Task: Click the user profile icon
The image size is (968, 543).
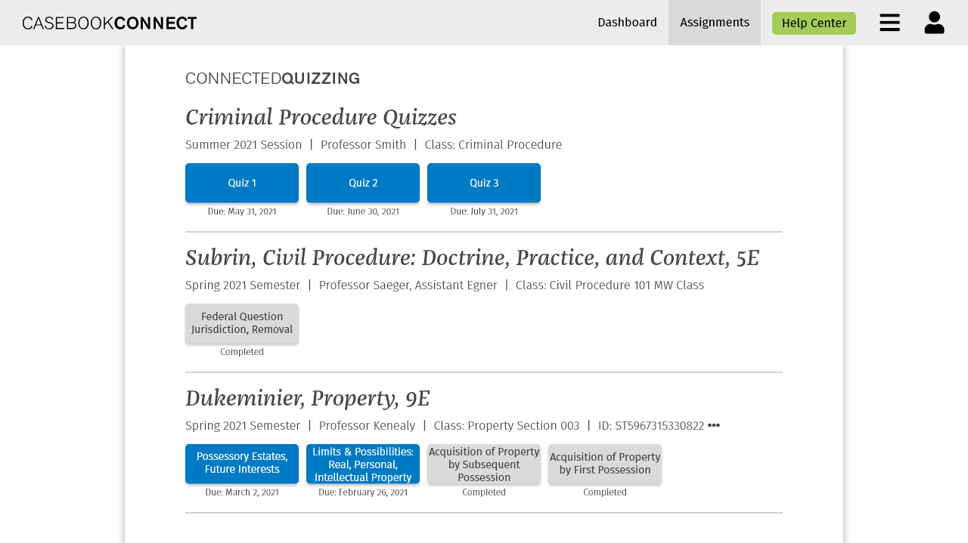Action: coord(934,23)
